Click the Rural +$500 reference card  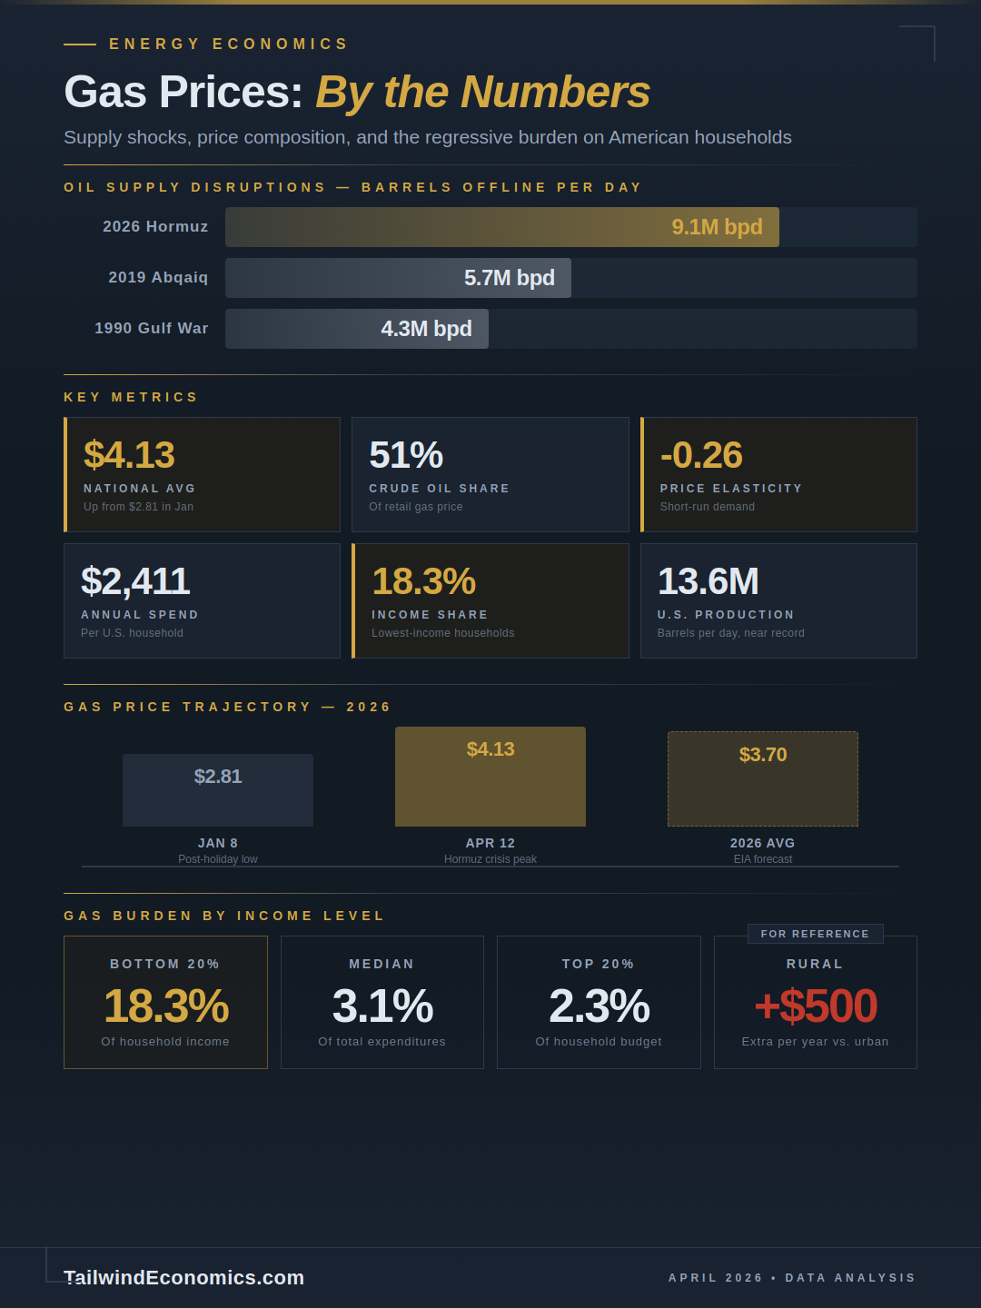coord(815,1008)
